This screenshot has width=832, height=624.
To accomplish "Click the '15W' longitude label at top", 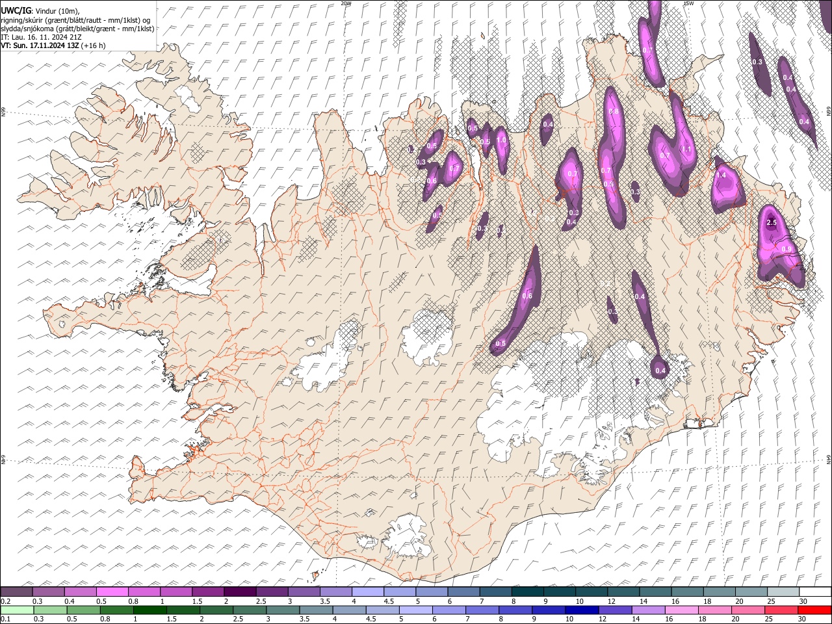I will (688, 3).
